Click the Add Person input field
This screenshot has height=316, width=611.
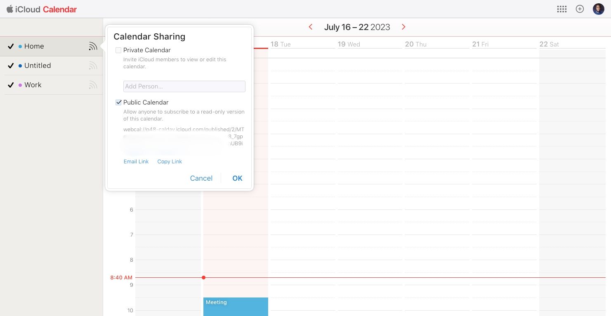click(x=184, y=86)
